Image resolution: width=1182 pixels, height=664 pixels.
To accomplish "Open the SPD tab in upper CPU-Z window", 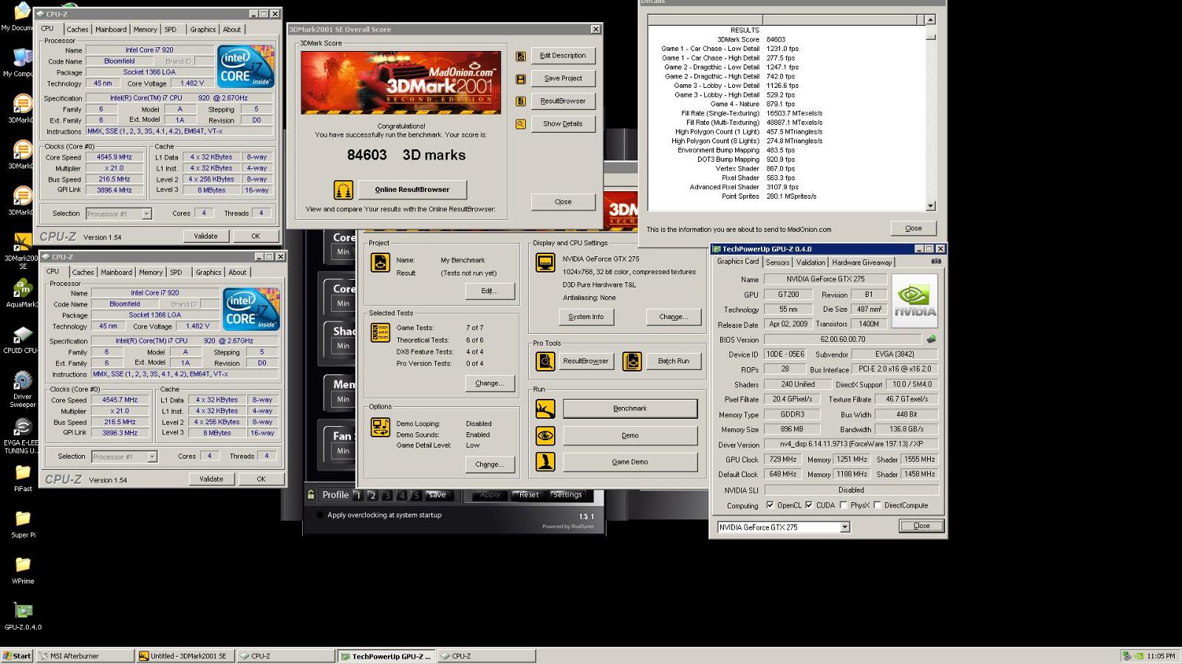I will [x=171, y=30].
